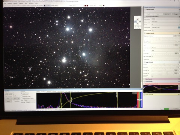This screenshot has width=180, height=135.
Task: Open the Live Stack View dropdown
Action: pos(30,100)
